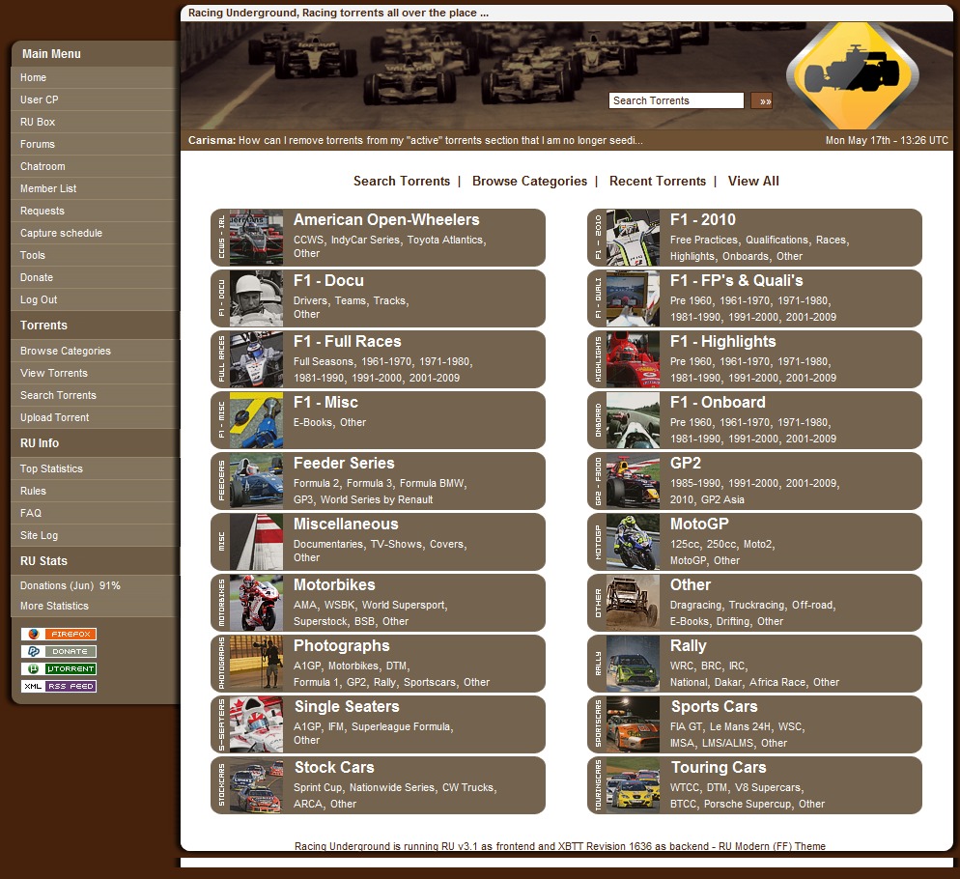Click the Firefox badge in sidebar
The image size is (960, 879).
(59, 635)
